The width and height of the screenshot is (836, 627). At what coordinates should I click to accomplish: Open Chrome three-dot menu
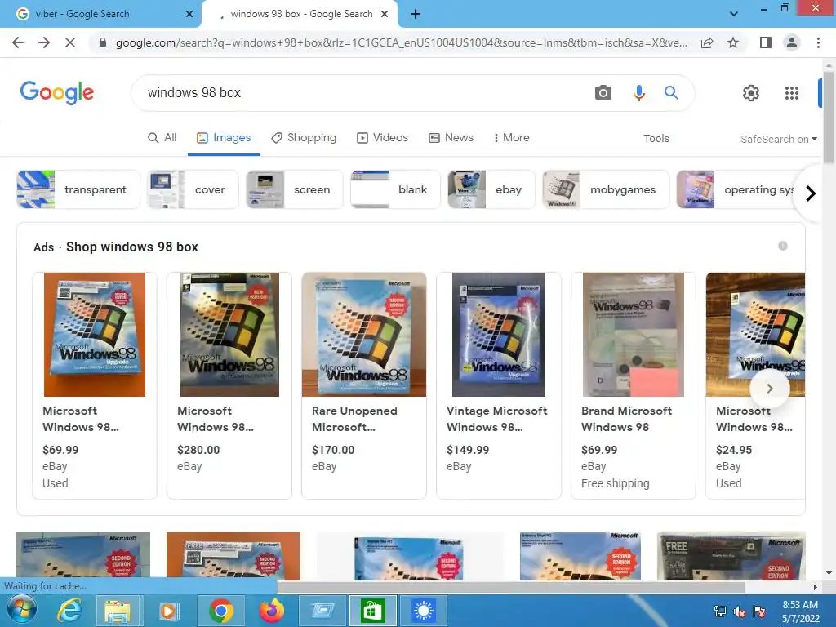[x=818, y=42]
